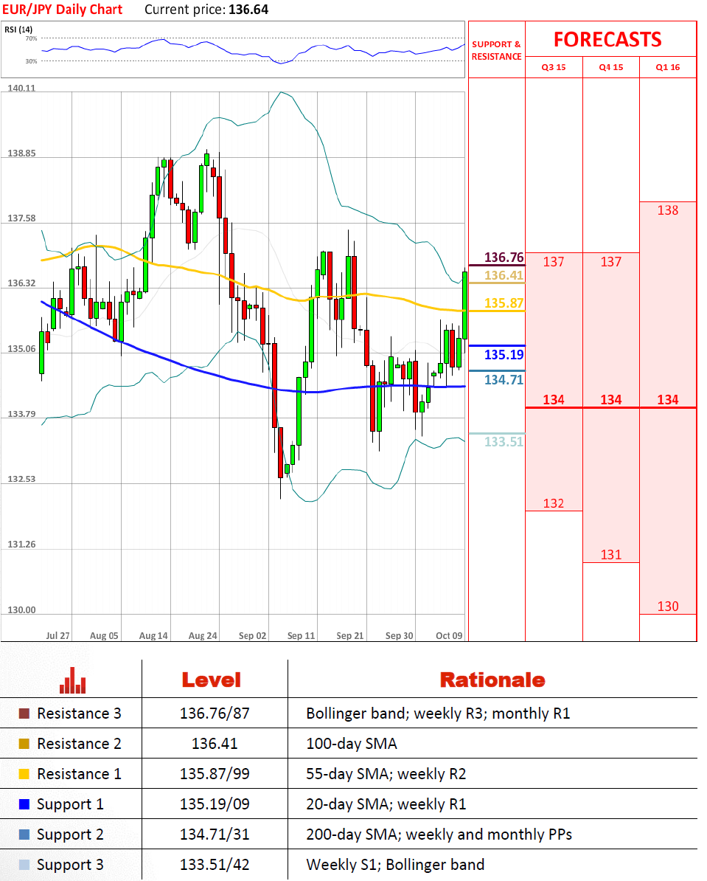Select the 'Q4 15' forecast column header
This screenshot has width=707, height=881.
(611, 67)
